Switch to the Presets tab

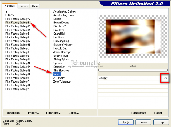click(24, 6)
